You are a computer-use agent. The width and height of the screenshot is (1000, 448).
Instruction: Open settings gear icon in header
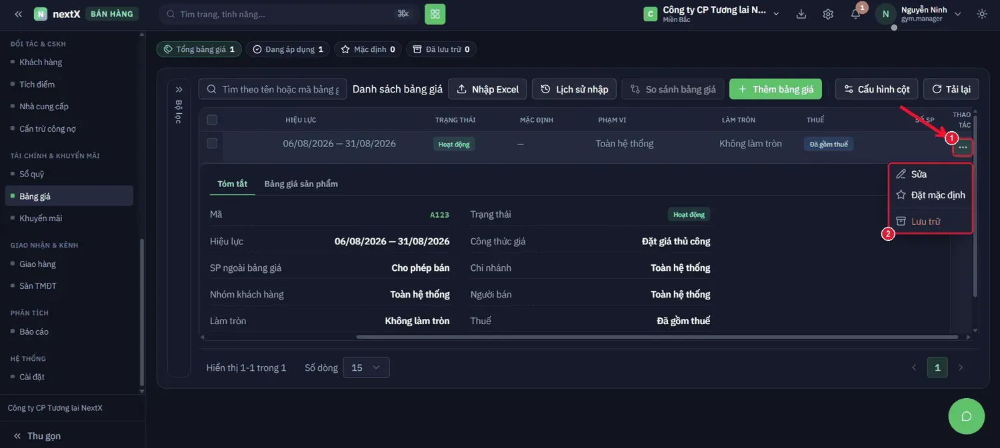coord(828,14)
